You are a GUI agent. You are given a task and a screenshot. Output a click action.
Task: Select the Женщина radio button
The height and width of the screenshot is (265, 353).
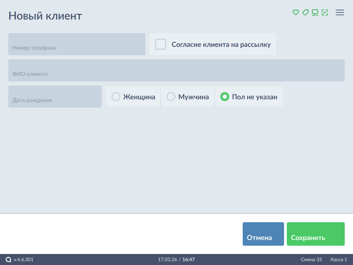(x=116, y=97)
